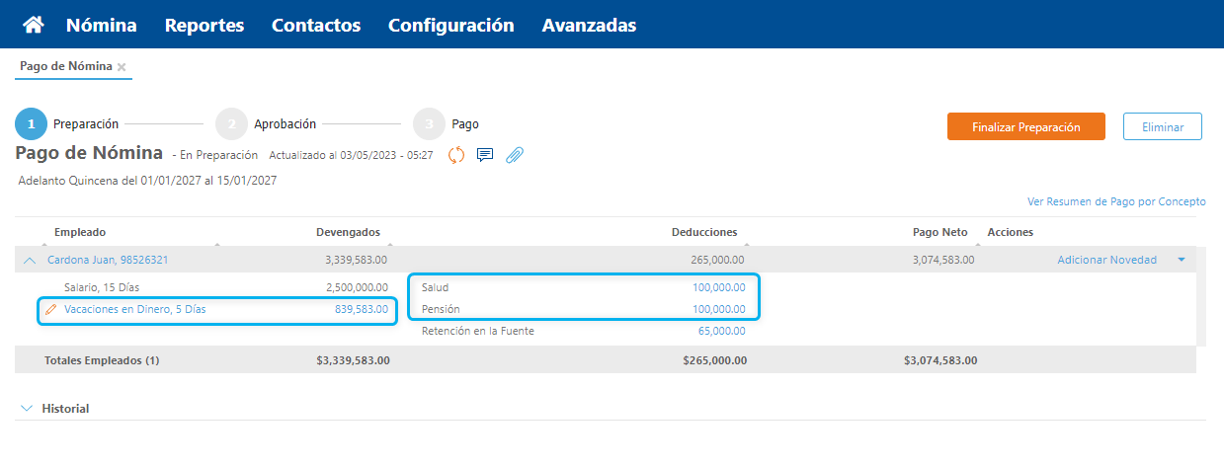Collapse the Cardona Juan employee row

[30, 261]
